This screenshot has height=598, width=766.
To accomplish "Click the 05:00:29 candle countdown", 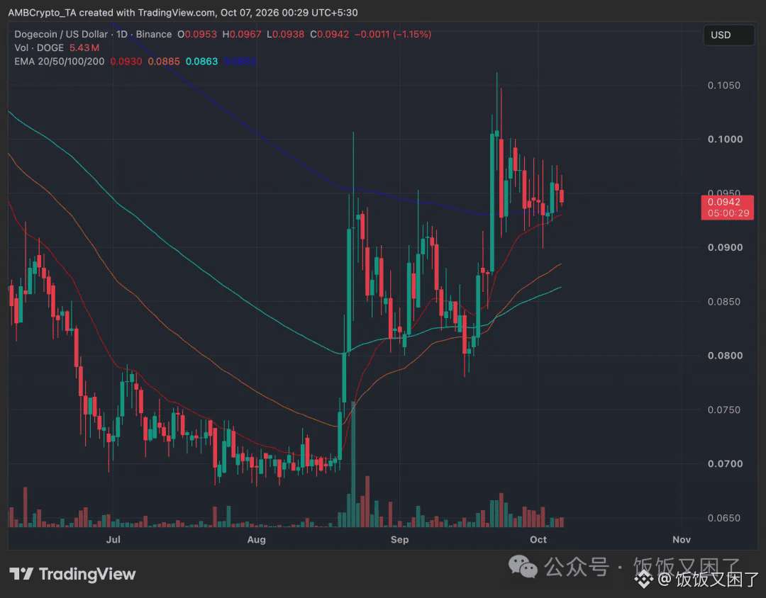I will tap(728, 213).
